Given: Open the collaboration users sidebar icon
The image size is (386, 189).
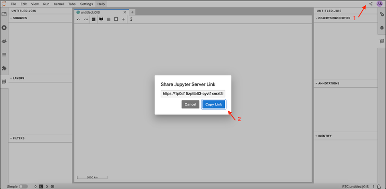Looking at the screenshot, I should pos(4,41).
